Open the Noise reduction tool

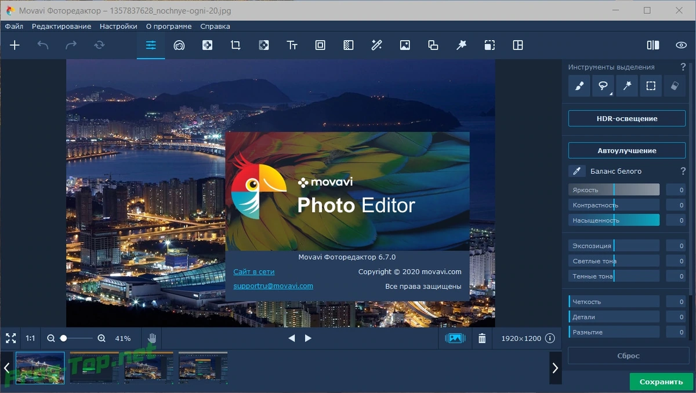click(x=348, y=45)
